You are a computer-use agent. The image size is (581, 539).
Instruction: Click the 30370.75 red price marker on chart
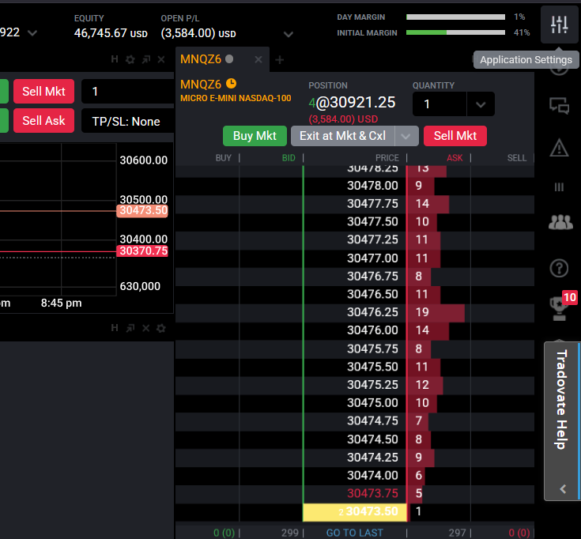point(142,251)
